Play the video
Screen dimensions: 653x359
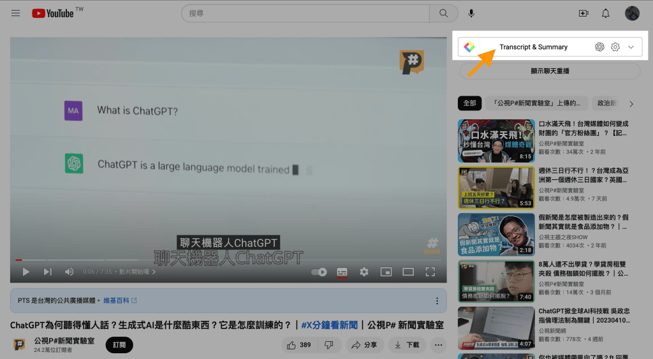pyautogui.click(x=26, y=272)
